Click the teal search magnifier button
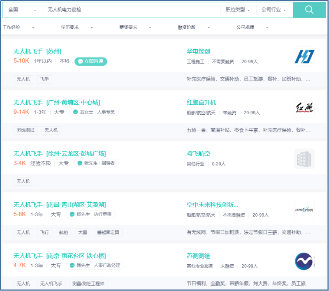This screenshot has width=329, height=291. click(x=309, y=9)
